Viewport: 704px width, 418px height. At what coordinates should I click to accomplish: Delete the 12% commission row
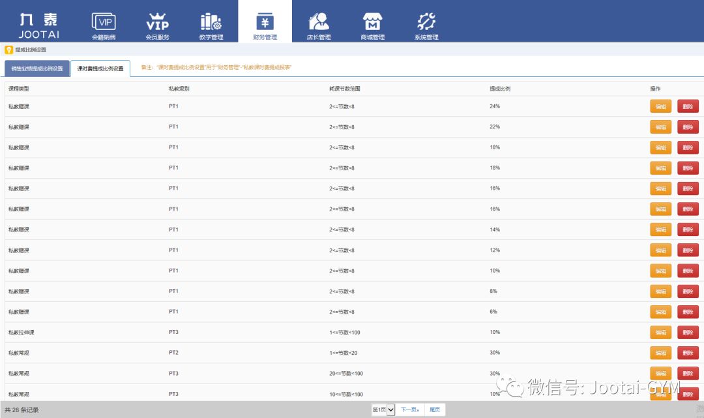click(688, 250)
